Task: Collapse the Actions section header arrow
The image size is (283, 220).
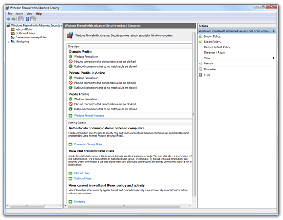Action: coord(273,31)
